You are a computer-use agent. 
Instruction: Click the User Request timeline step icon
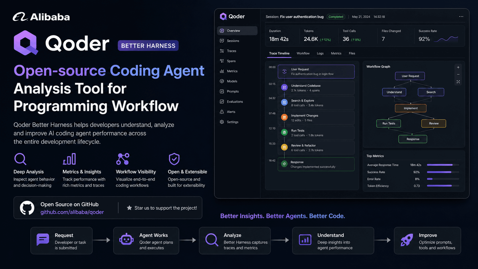click(284, 71)
